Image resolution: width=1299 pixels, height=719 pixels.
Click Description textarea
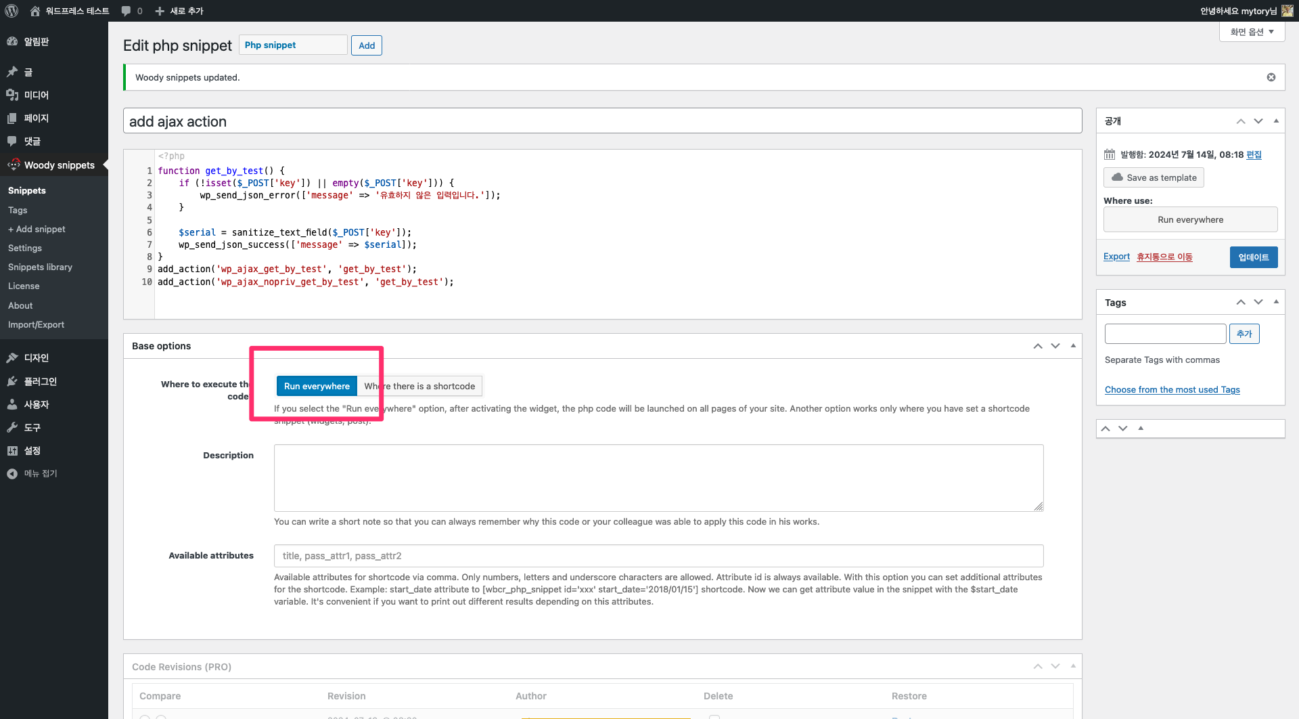click(x=658, y=478)
